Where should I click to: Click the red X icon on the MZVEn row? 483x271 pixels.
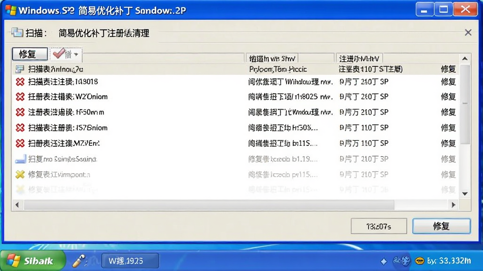tap(20, 143)
